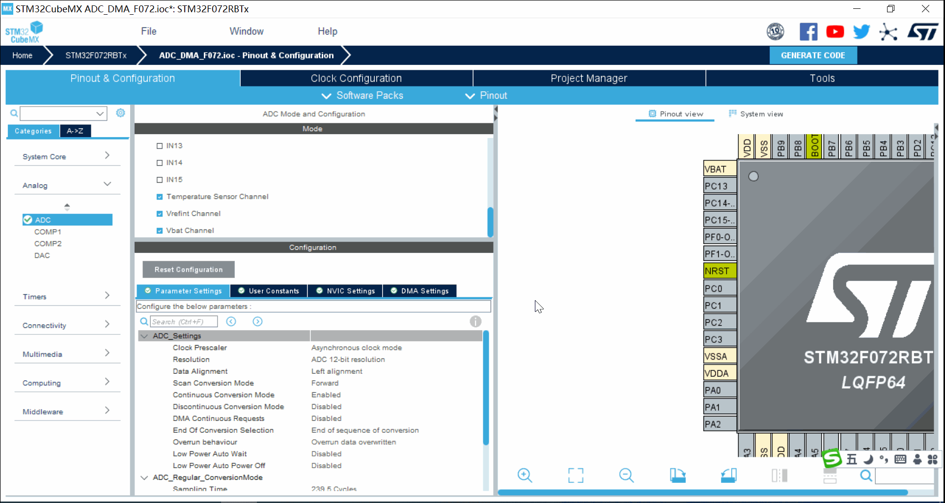This screenshot has width=945, height=503.
Task: Click the Sogou input method icon
Action: [832, 459]
